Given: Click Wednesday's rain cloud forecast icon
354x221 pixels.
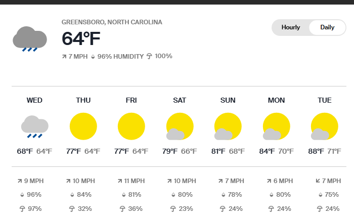Looking at the screenshot, I should pyautogui.click(x=35, y=126).
